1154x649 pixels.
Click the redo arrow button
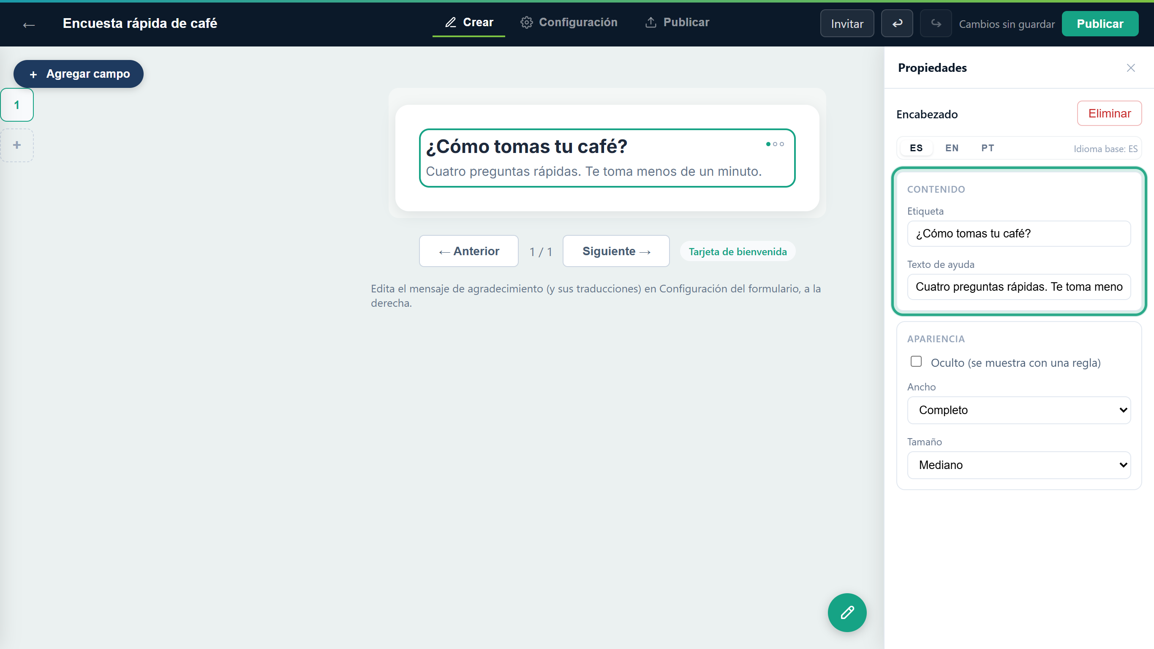coord(936,23)
